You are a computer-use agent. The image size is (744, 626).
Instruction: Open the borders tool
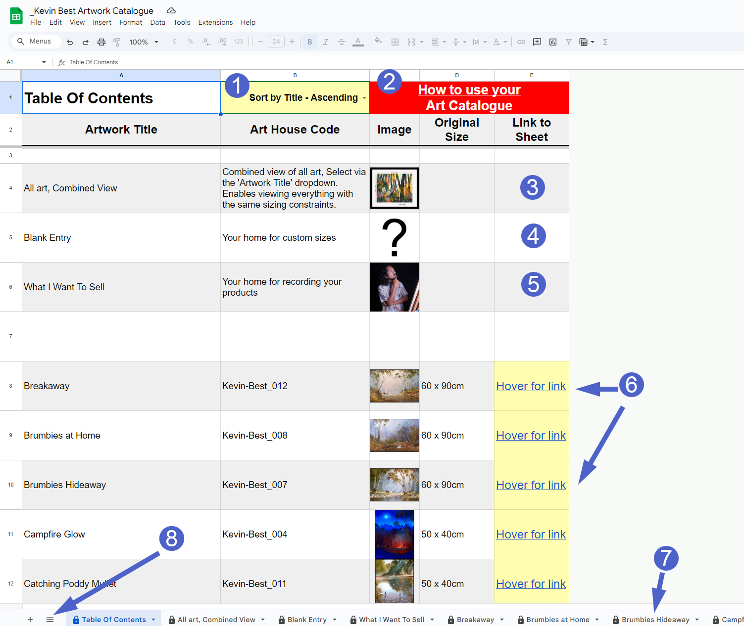395,42
